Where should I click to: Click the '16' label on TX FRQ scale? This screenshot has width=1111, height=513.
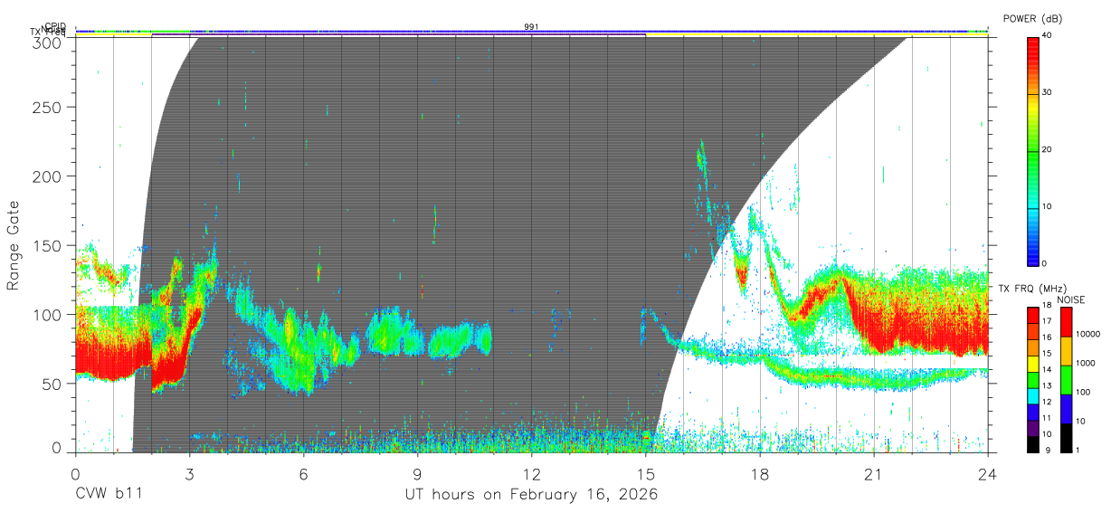(x=1048, y=337)
